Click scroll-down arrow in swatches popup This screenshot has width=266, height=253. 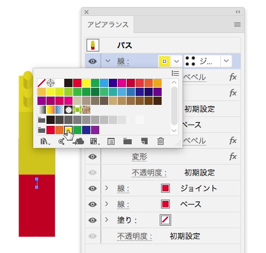(x=174, y=131)
